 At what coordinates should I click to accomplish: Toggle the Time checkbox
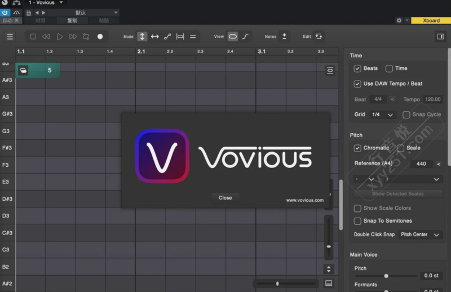tap(389, 68)
